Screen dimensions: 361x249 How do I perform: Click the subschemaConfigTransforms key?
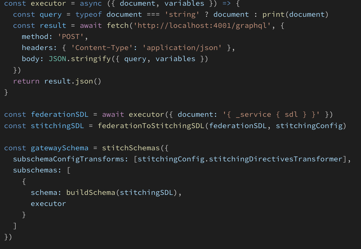[68, 159]
